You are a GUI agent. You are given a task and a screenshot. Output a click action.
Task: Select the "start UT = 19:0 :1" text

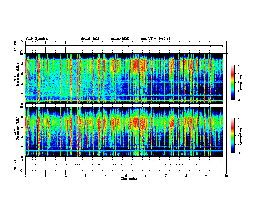pyautogui.click(x=156, y=39)
